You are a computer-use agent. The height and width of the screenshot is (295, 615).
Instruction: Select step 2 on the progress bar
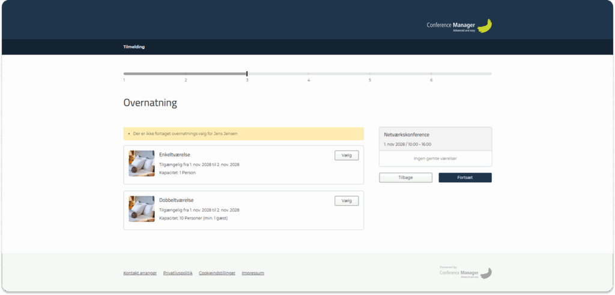pos(186,74)
